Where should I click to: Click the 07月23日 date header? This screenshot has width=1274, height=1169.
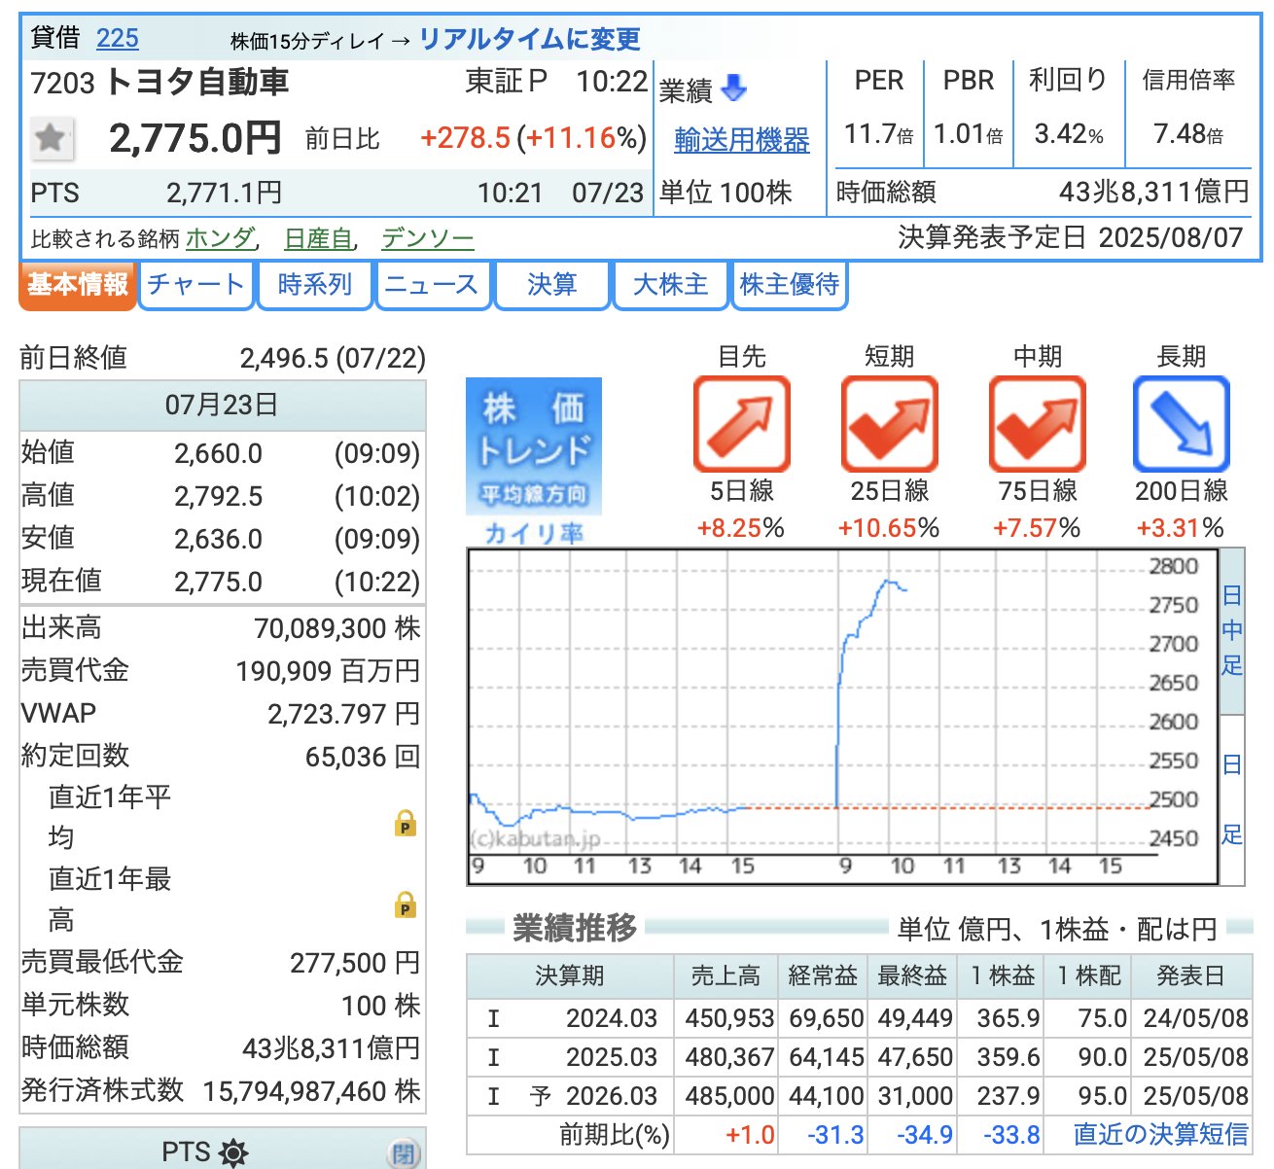(x=222, y=405)
